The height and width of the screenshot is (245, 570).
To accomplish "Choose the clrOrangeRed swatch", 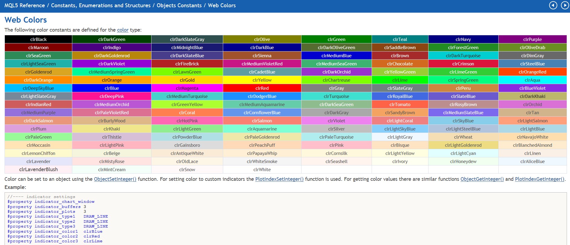I will pos(532,72).
